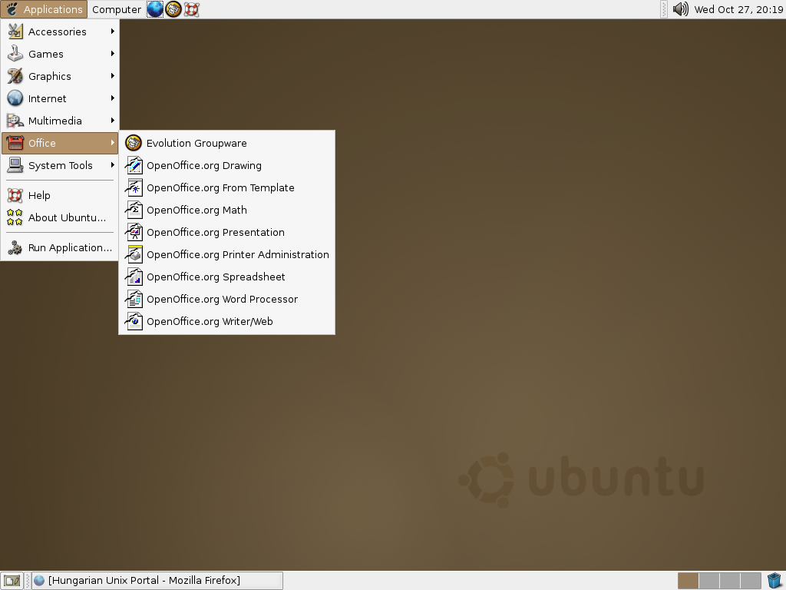
Task: Click the Internet globe icon in menu
Action: (15, 98)
